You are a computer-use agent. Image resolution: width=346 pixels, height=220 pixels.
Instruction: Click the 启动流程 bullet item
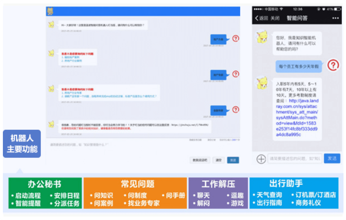click(x=26, y=196)
